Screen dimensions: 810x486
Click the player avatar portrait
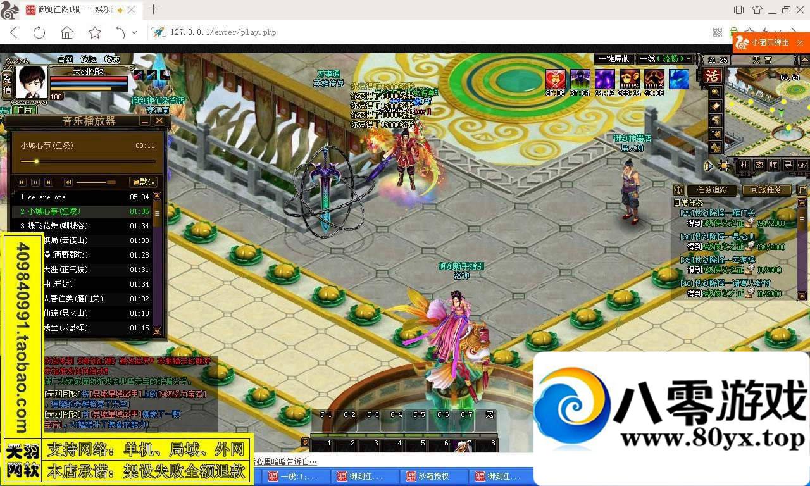(x=31, y=82)
